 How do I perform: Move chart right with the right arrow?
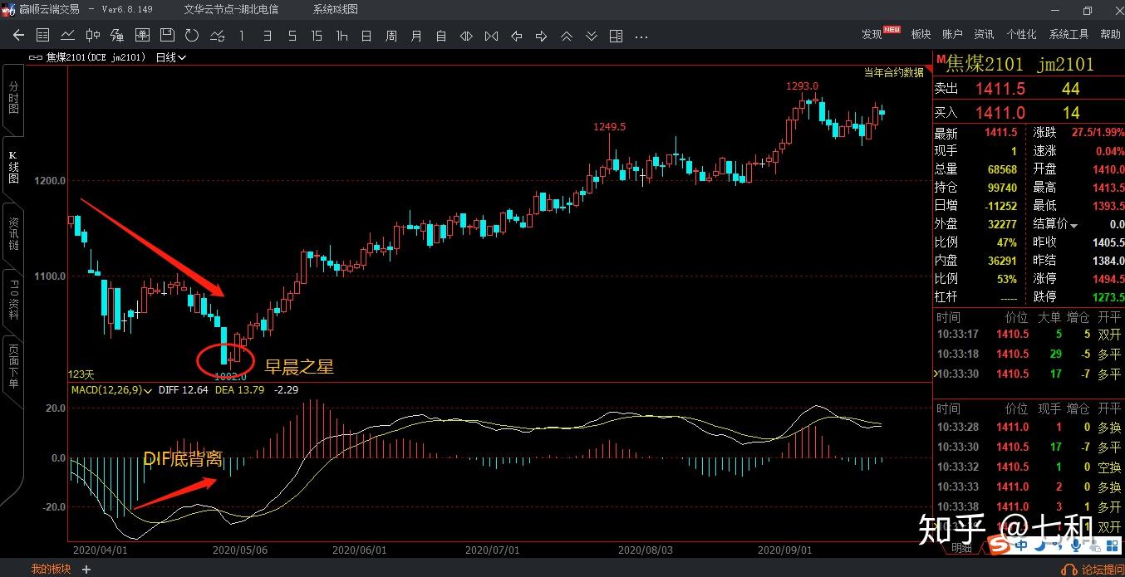[541, 36]
